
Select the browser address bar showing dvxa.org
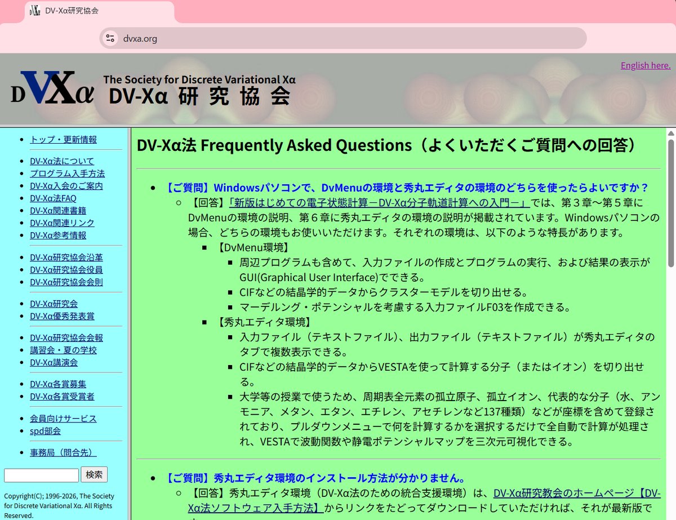[x=338, y=38]
